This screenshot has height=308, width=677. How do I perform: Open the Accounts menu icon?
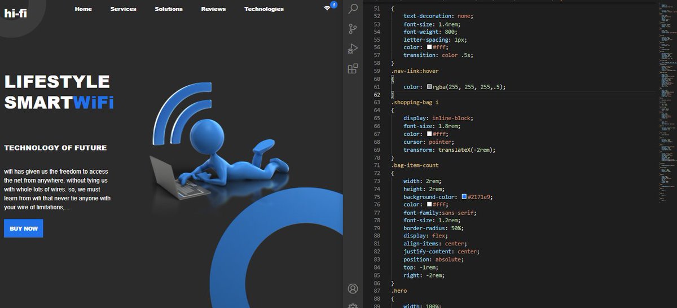point(353,289)
